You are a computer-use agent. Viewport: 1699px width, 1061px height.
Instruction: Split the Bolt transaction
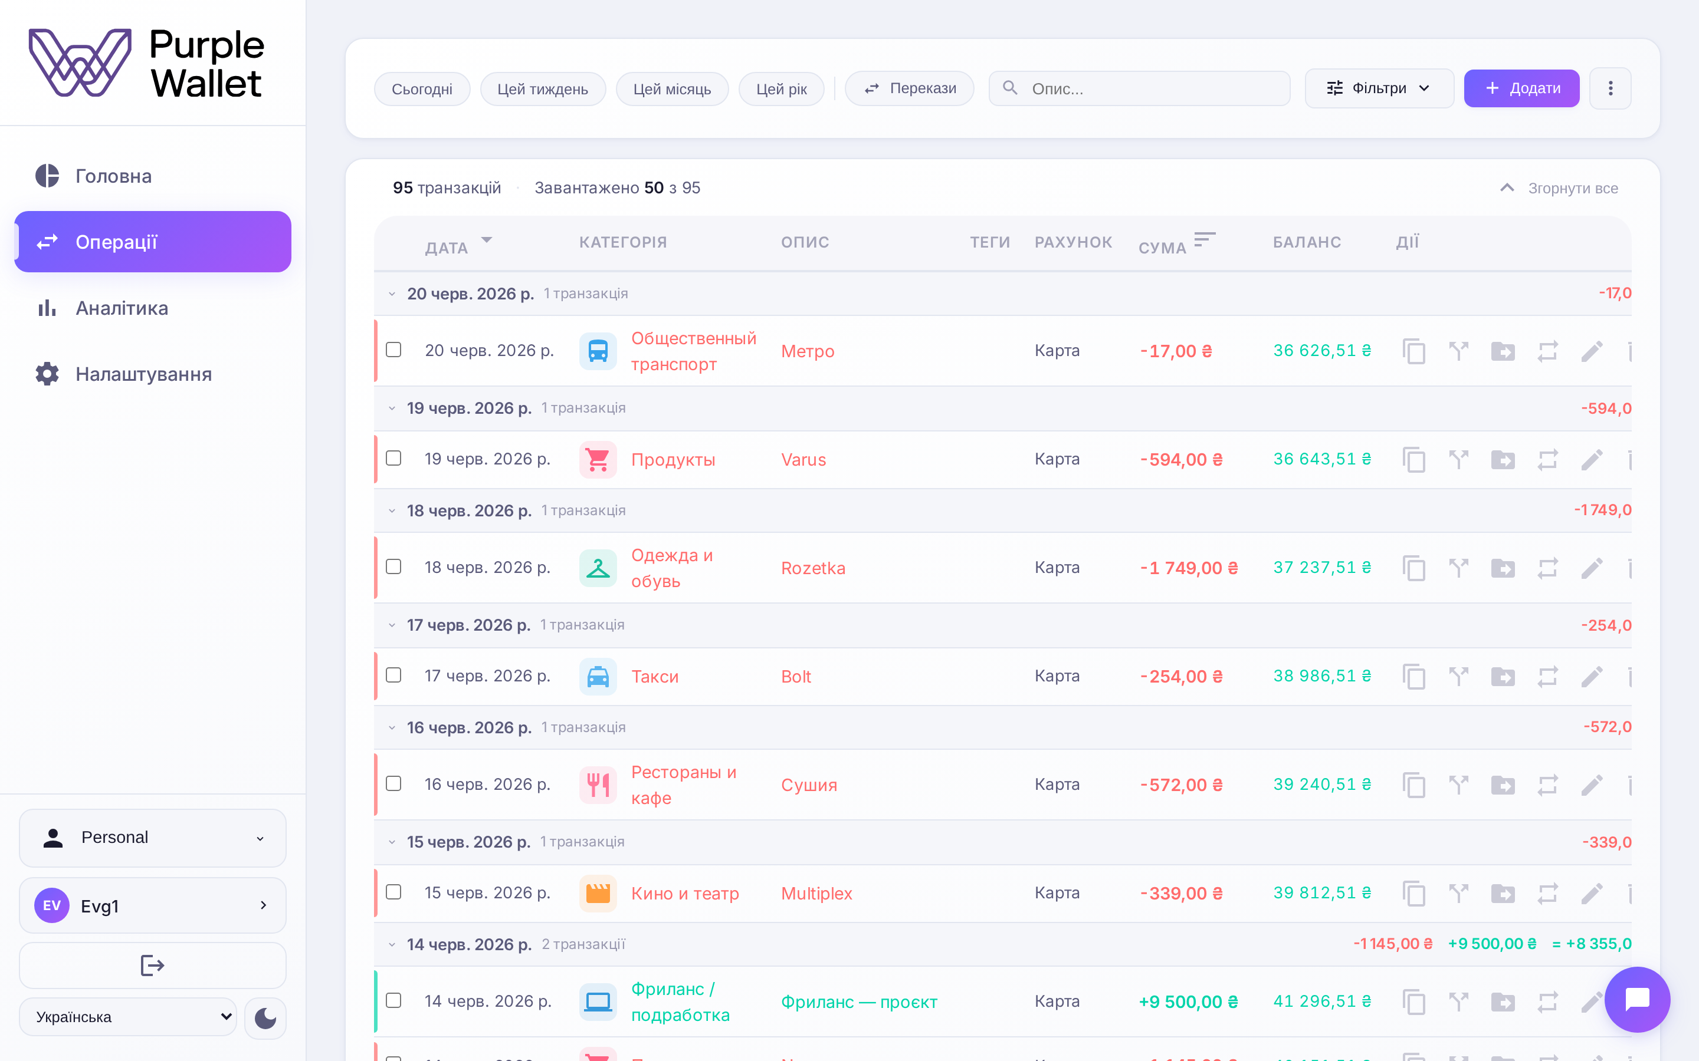pos(1458,677)
